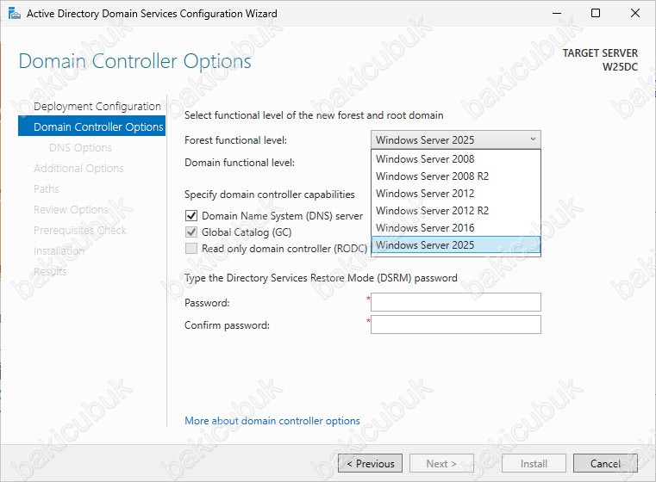Select highlighted Windows Server 2025 list entry
This screenshot has width=656, height=482.
(456, 244)
